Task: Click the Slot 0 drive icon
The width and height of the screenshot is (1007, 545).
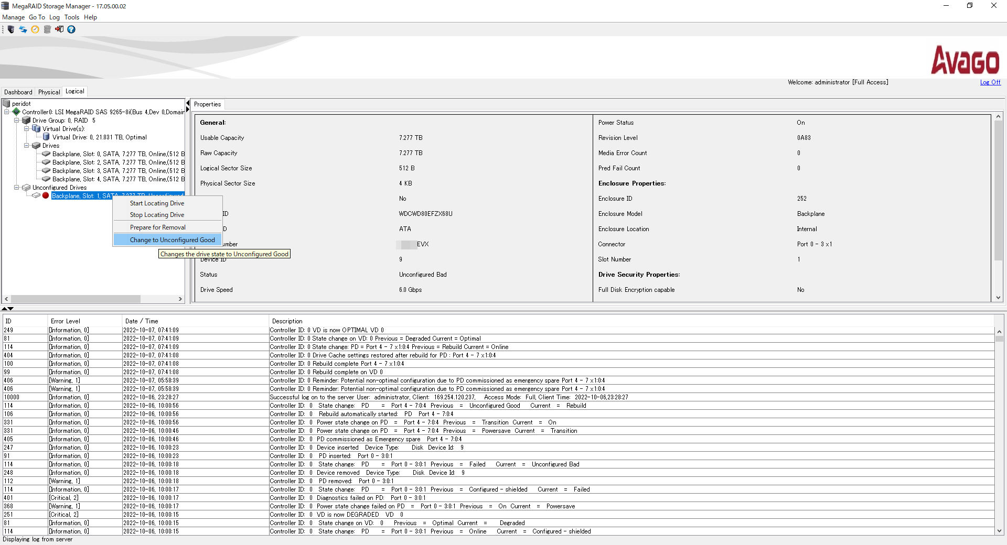Action: 46,154
